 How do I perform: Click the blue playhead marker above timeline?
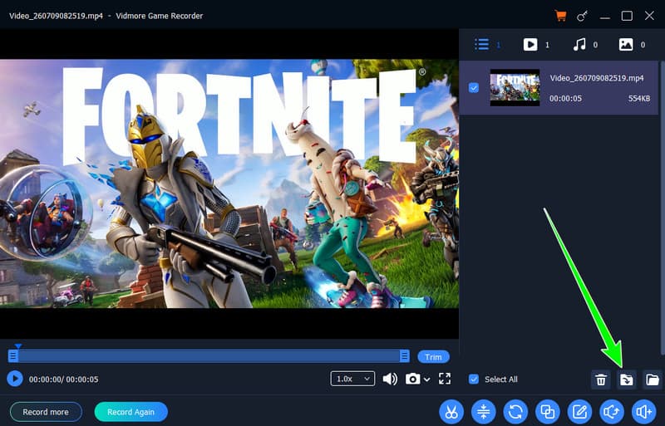point(17,346)
